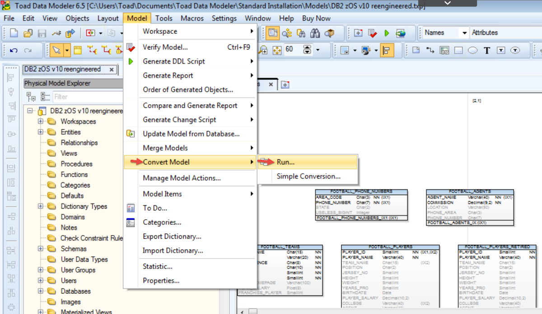The image size is (542, 314).
Task: Click the Undo arrow in the toolbar
Action: pos(14,50)
